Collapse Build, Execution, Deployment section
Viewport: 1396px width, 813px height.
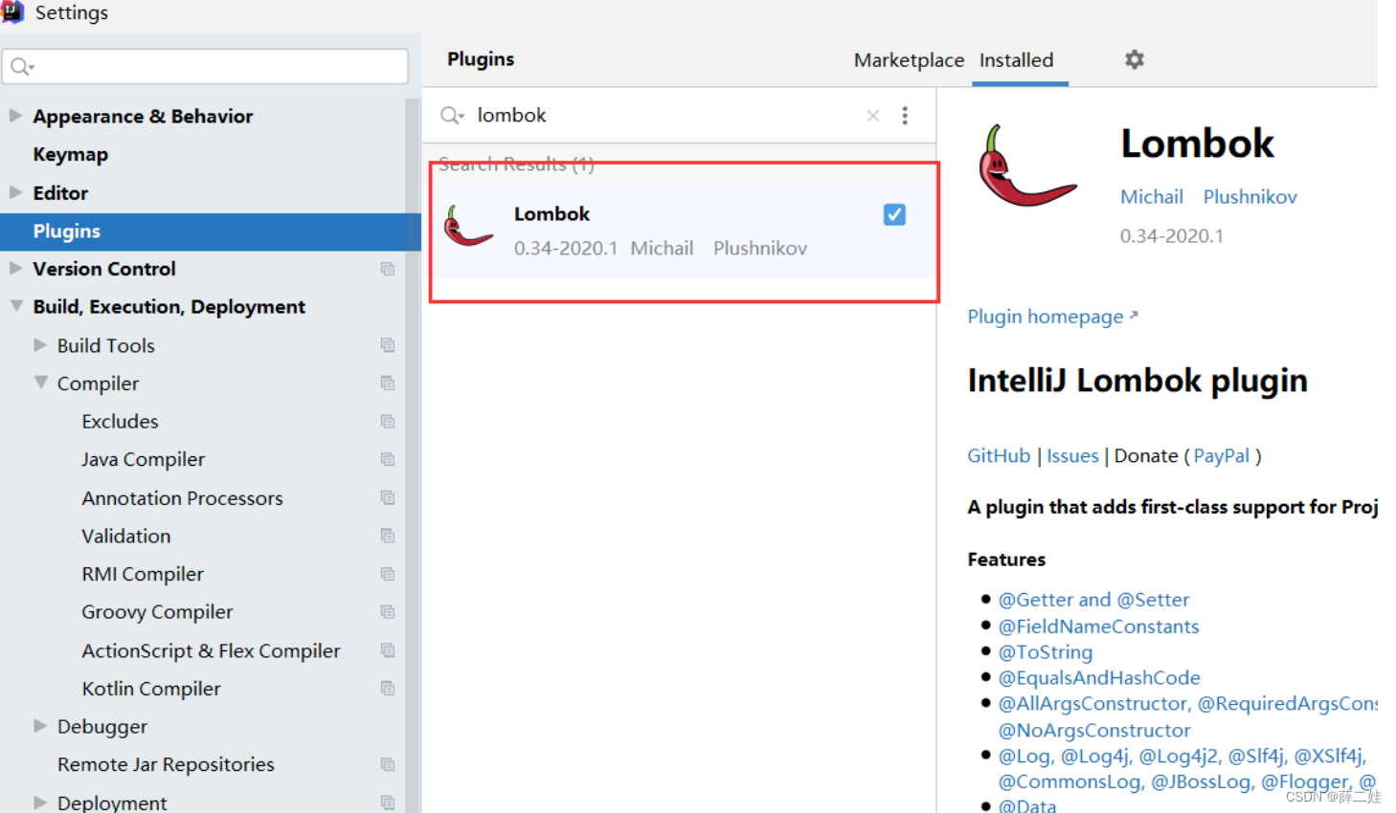16,306
